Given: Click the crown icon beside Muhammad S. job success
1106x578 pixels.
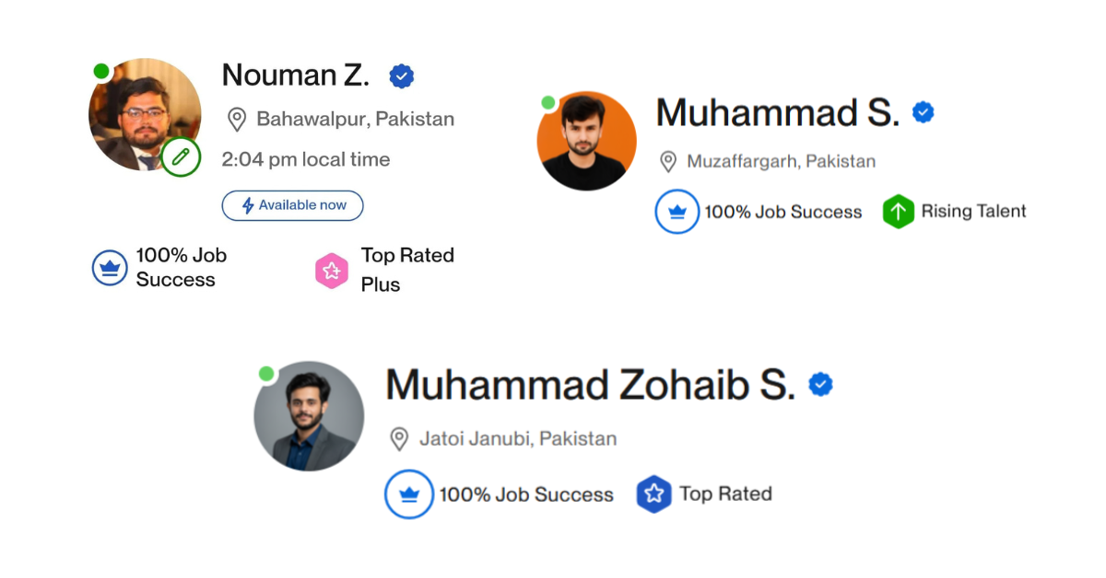Looking at the screenshot, I should point(677,212).
